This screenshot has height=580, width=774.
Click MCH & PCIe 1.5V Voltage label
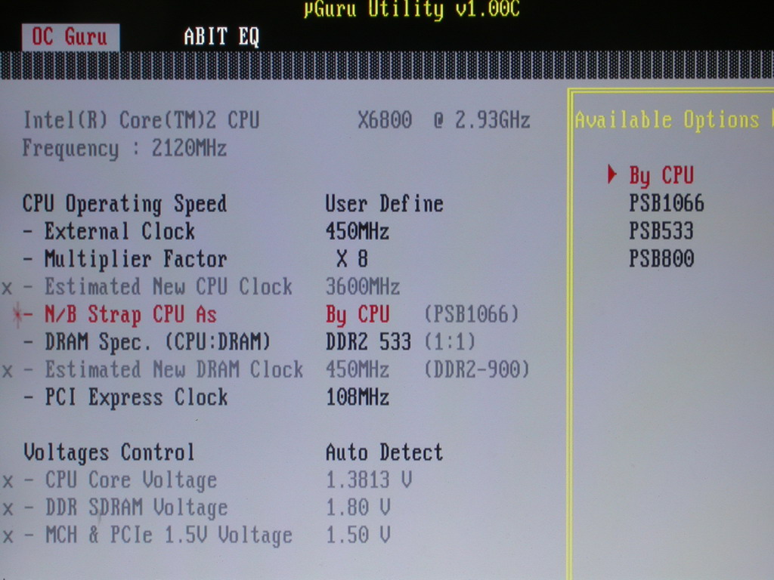pos(169,535)
